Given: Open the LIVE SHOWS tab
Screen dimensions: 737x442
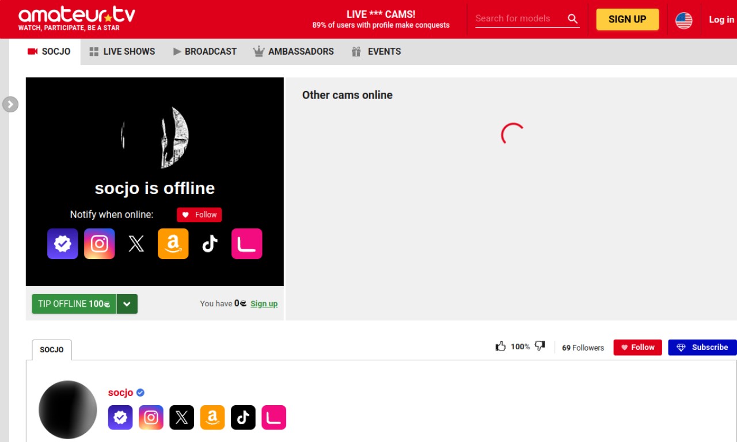Looking at the screenshot, I should point(122,51).
